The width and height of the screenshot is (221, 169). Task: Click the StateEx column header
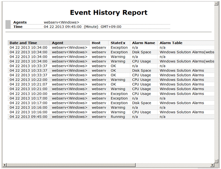(118, 43)
